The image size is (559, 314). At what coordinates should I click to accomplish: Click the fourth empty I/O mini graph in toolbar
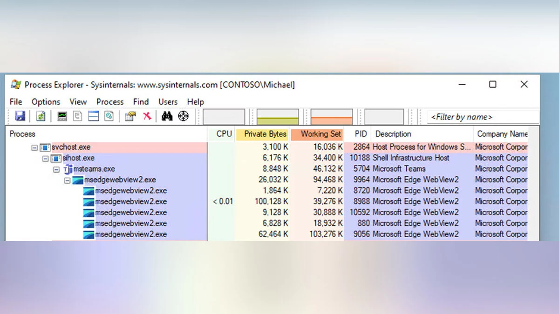point(384,117)
